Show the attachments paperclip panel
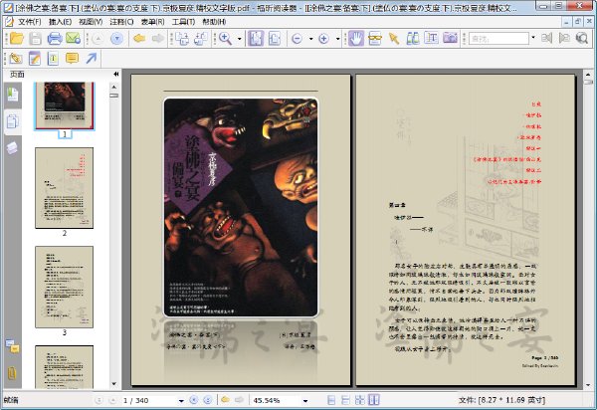The width and height of the screenshot is (597, 410). (x=12, y=373)
